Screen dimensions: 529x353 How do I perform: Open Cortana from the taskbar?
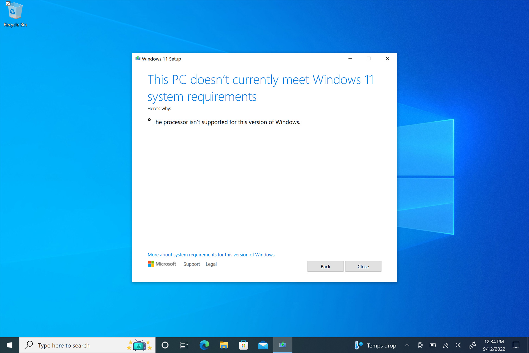165,345
